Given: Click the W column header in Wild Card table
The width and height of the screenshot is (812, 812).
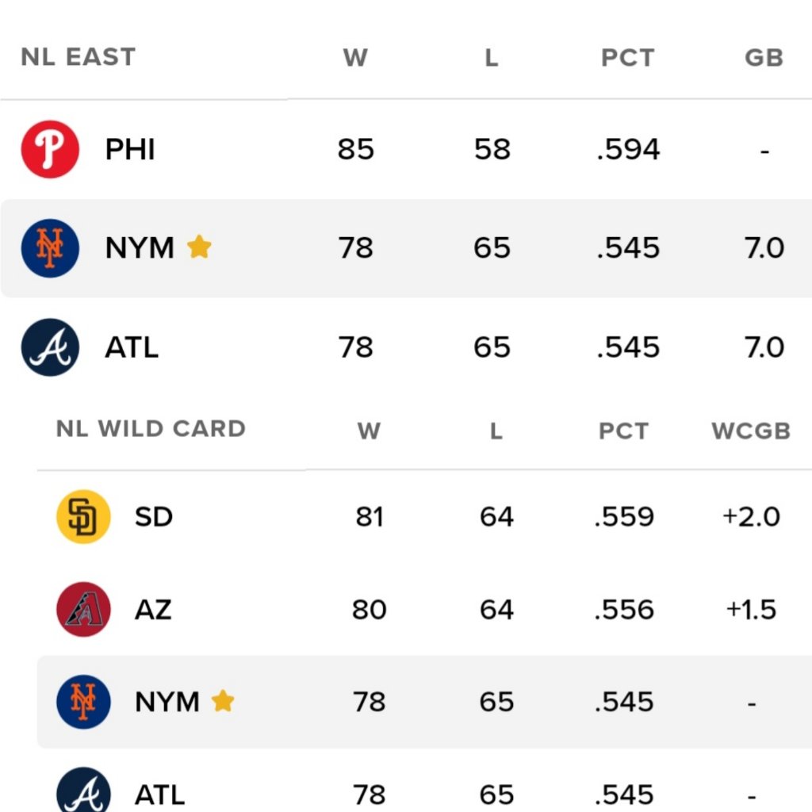Looking at the screenshot, I should click(369, 431).
